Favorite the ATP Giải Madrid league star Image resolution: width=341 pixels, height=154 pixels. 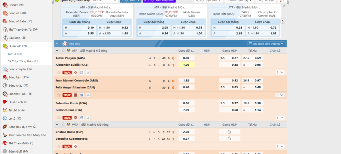click(63, 50)
